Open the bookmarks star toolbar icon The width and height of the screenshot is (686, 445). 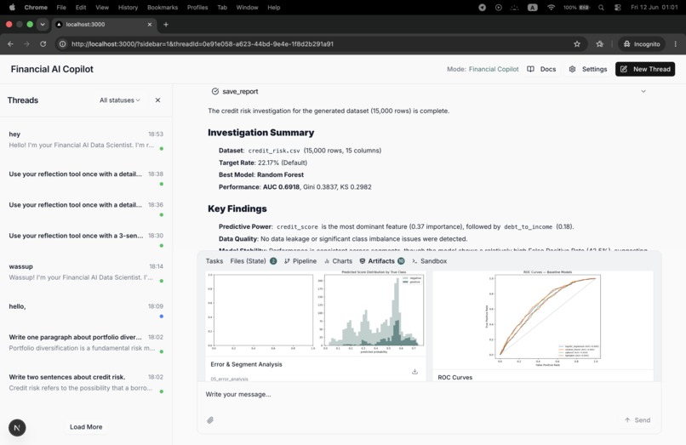[x=600, y=43]
